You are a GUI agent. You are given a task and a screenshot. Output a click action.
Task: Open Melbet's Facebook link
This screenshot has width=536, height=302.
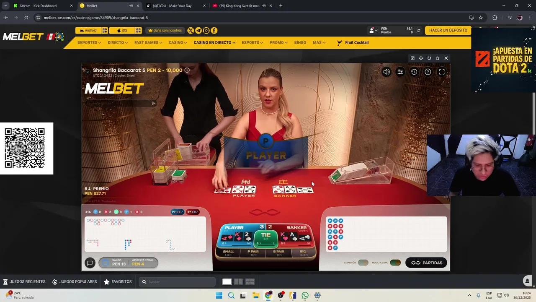pos(214,31)
